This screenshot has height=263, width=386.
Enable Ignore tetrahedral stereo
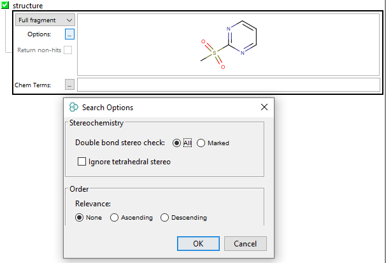82,162
